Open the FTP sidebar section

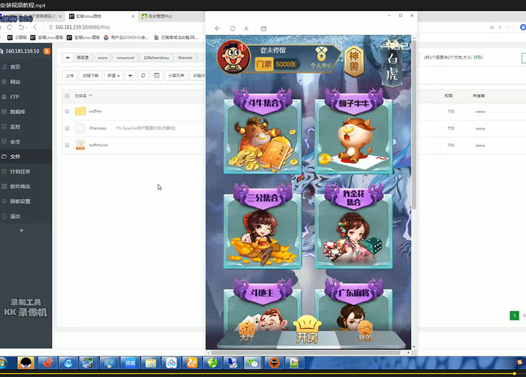(14, 97)
